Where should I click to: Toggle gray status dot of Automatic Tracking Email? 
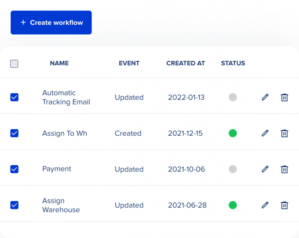tap(233, 97)
